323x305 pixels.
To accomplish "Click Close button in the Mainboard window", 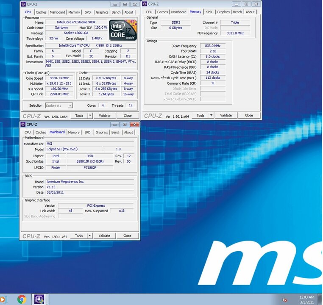I will point(128,236).
